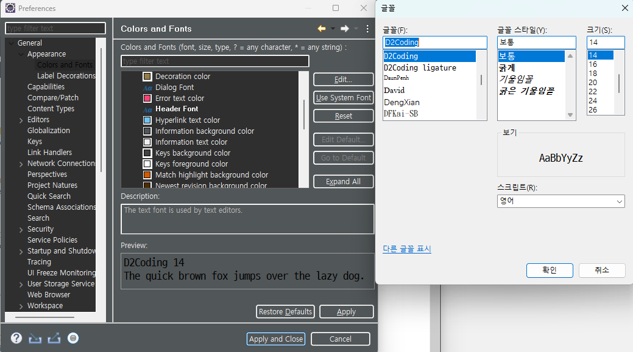The height and width of the screenshot is (352, 633).
Task: Click the preferences tree filter field
Action: click(55, 28)
